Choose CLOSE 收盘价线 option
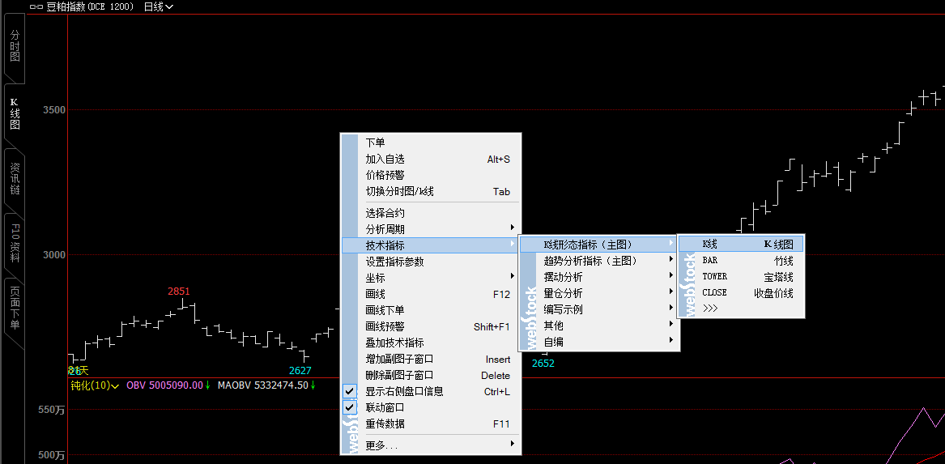This screenshot has height=464, width=945. click(x=747, y=293)
